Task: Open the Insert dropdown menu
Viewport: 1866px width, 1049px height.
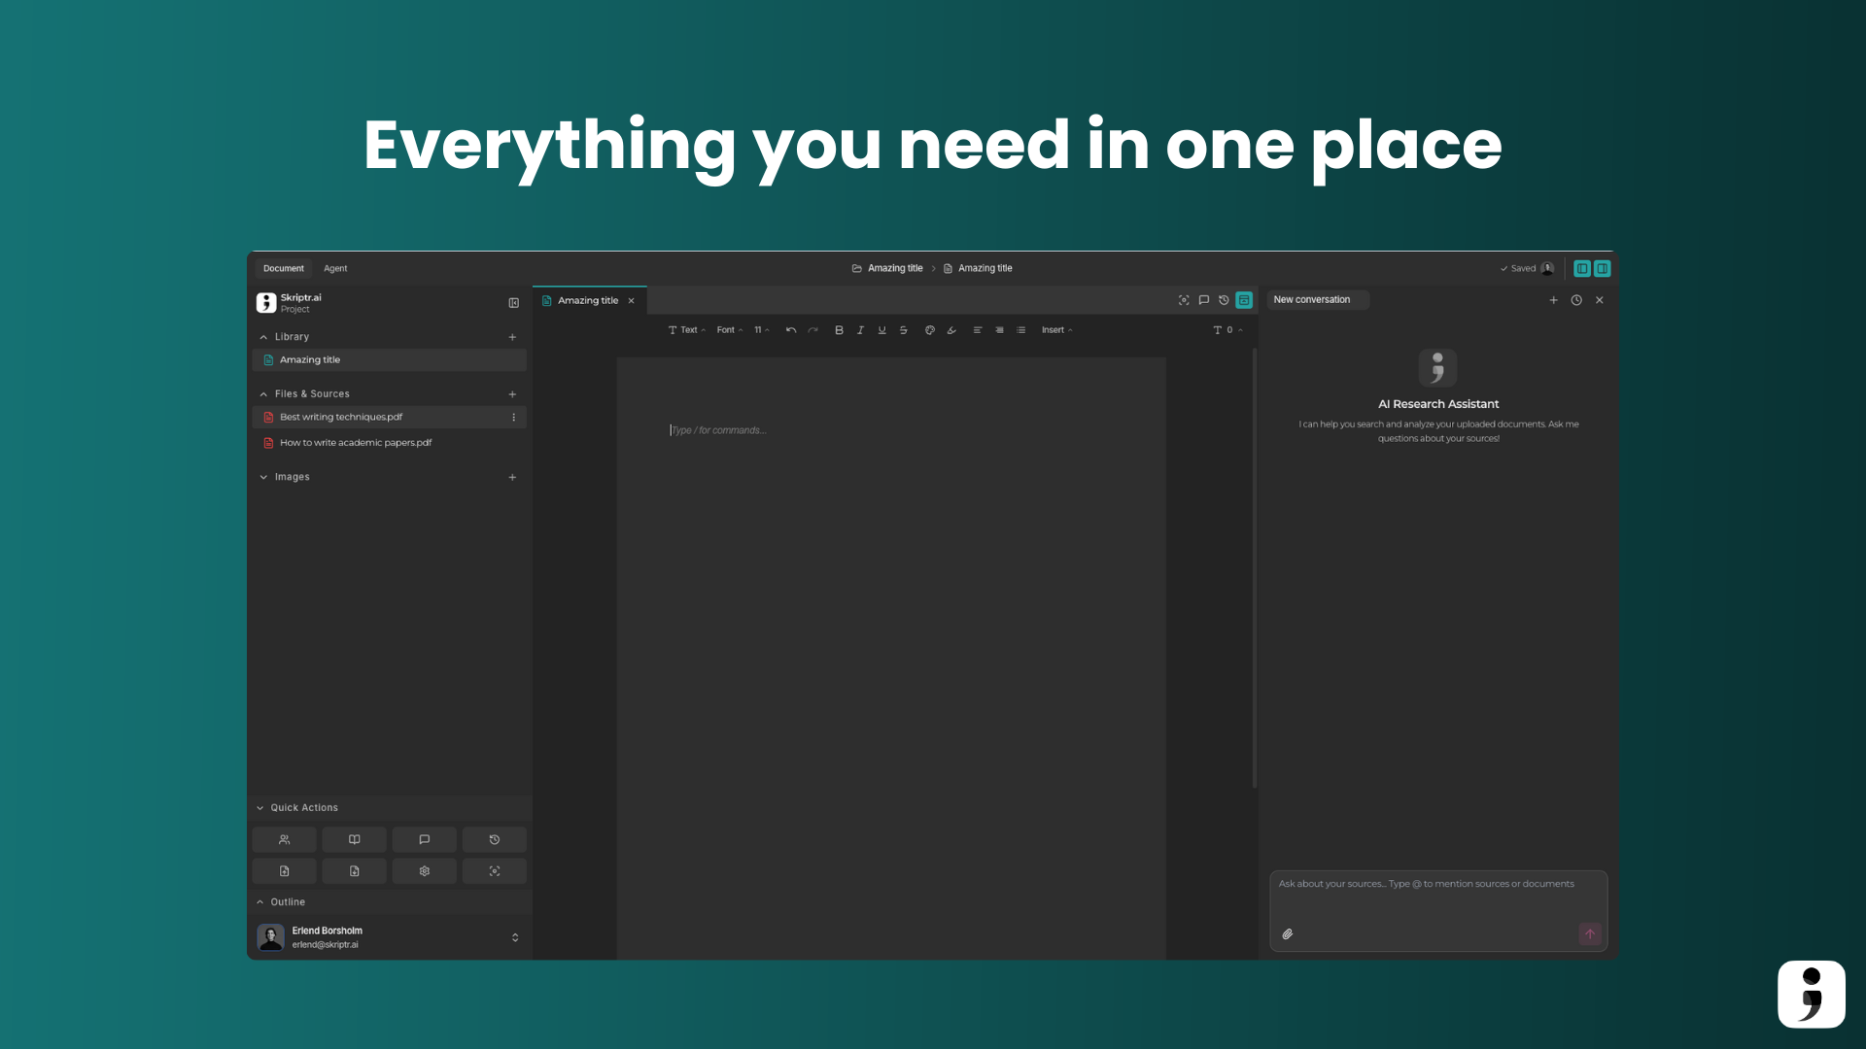Action: click(1056, 330)
